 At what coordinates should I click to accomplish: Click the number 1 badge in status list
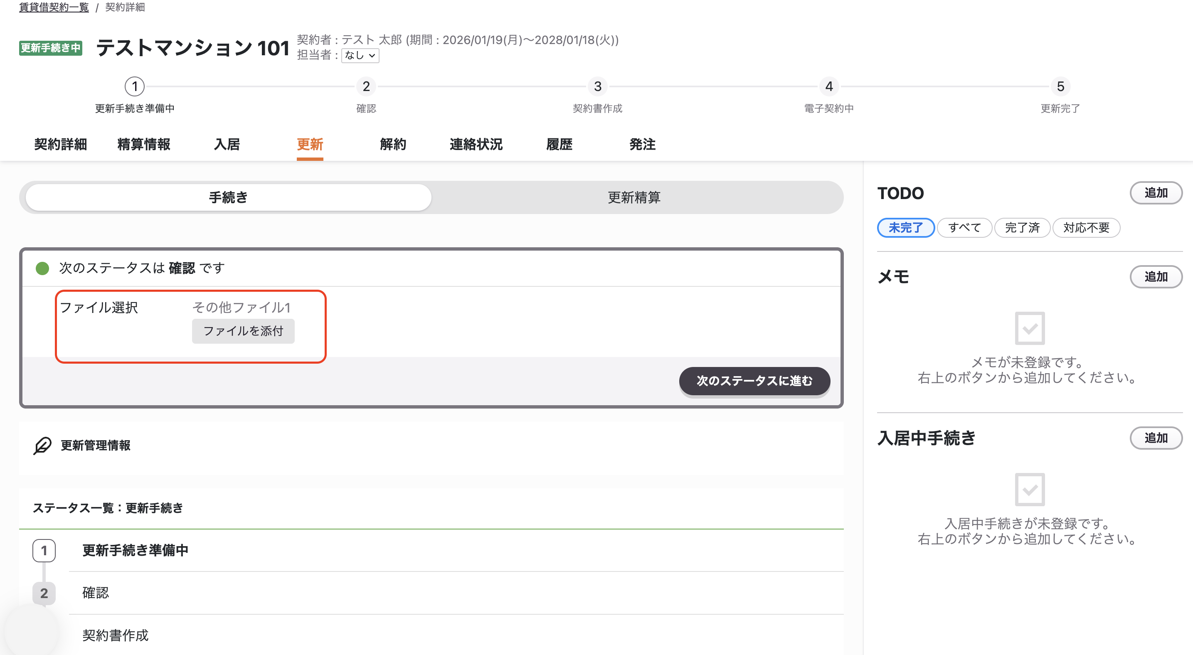[44, 550]
